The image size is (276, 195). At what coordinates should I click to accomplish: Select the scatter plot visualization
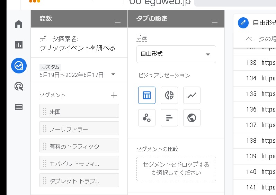(147, 118)
